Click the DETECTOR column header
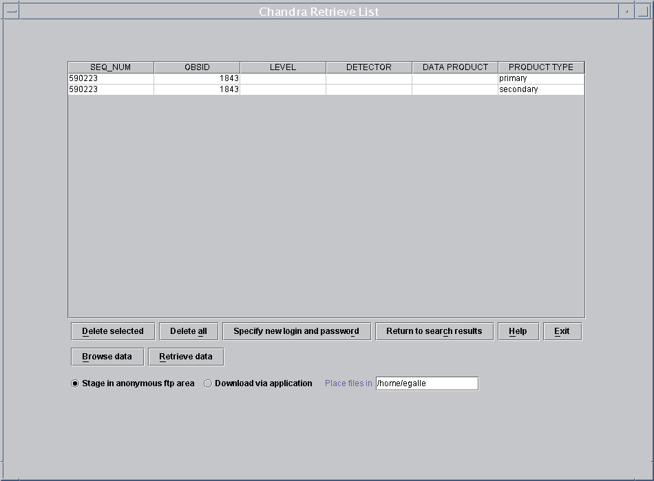 369,67
